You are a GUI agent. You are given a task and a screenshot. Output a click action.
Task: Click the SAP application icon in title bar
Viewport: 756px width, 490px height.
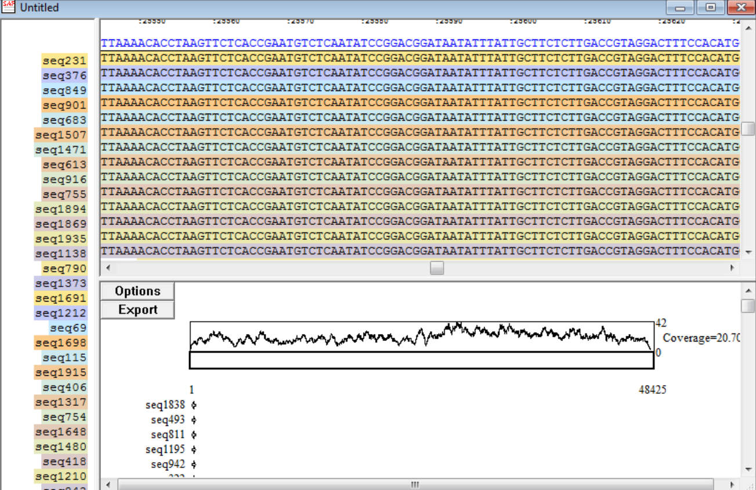9,8
